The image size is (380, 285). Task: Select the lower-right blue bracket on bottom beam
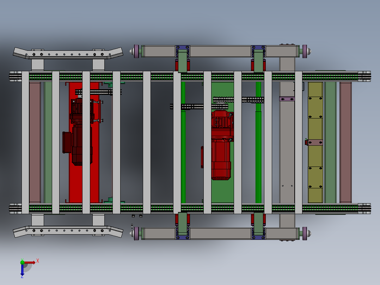(258, 237)
